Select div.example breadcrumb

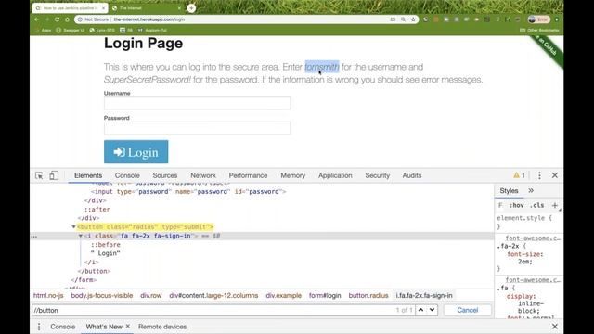point(284,295)
